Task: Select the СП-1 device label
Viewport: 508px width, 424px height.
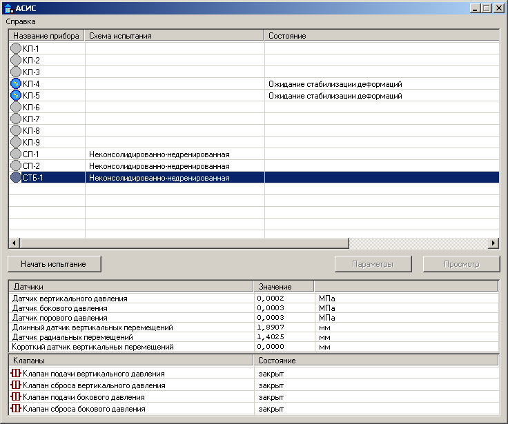Action: tap(30, 154)
